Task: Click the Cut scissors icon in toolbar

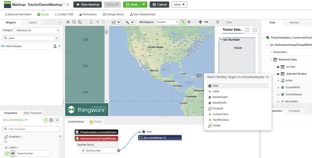Action: tap(68, 22)
